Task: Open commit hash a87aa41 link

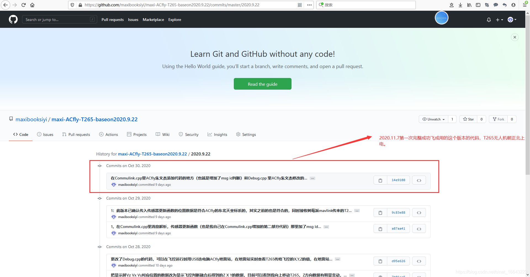Action: 398,229
